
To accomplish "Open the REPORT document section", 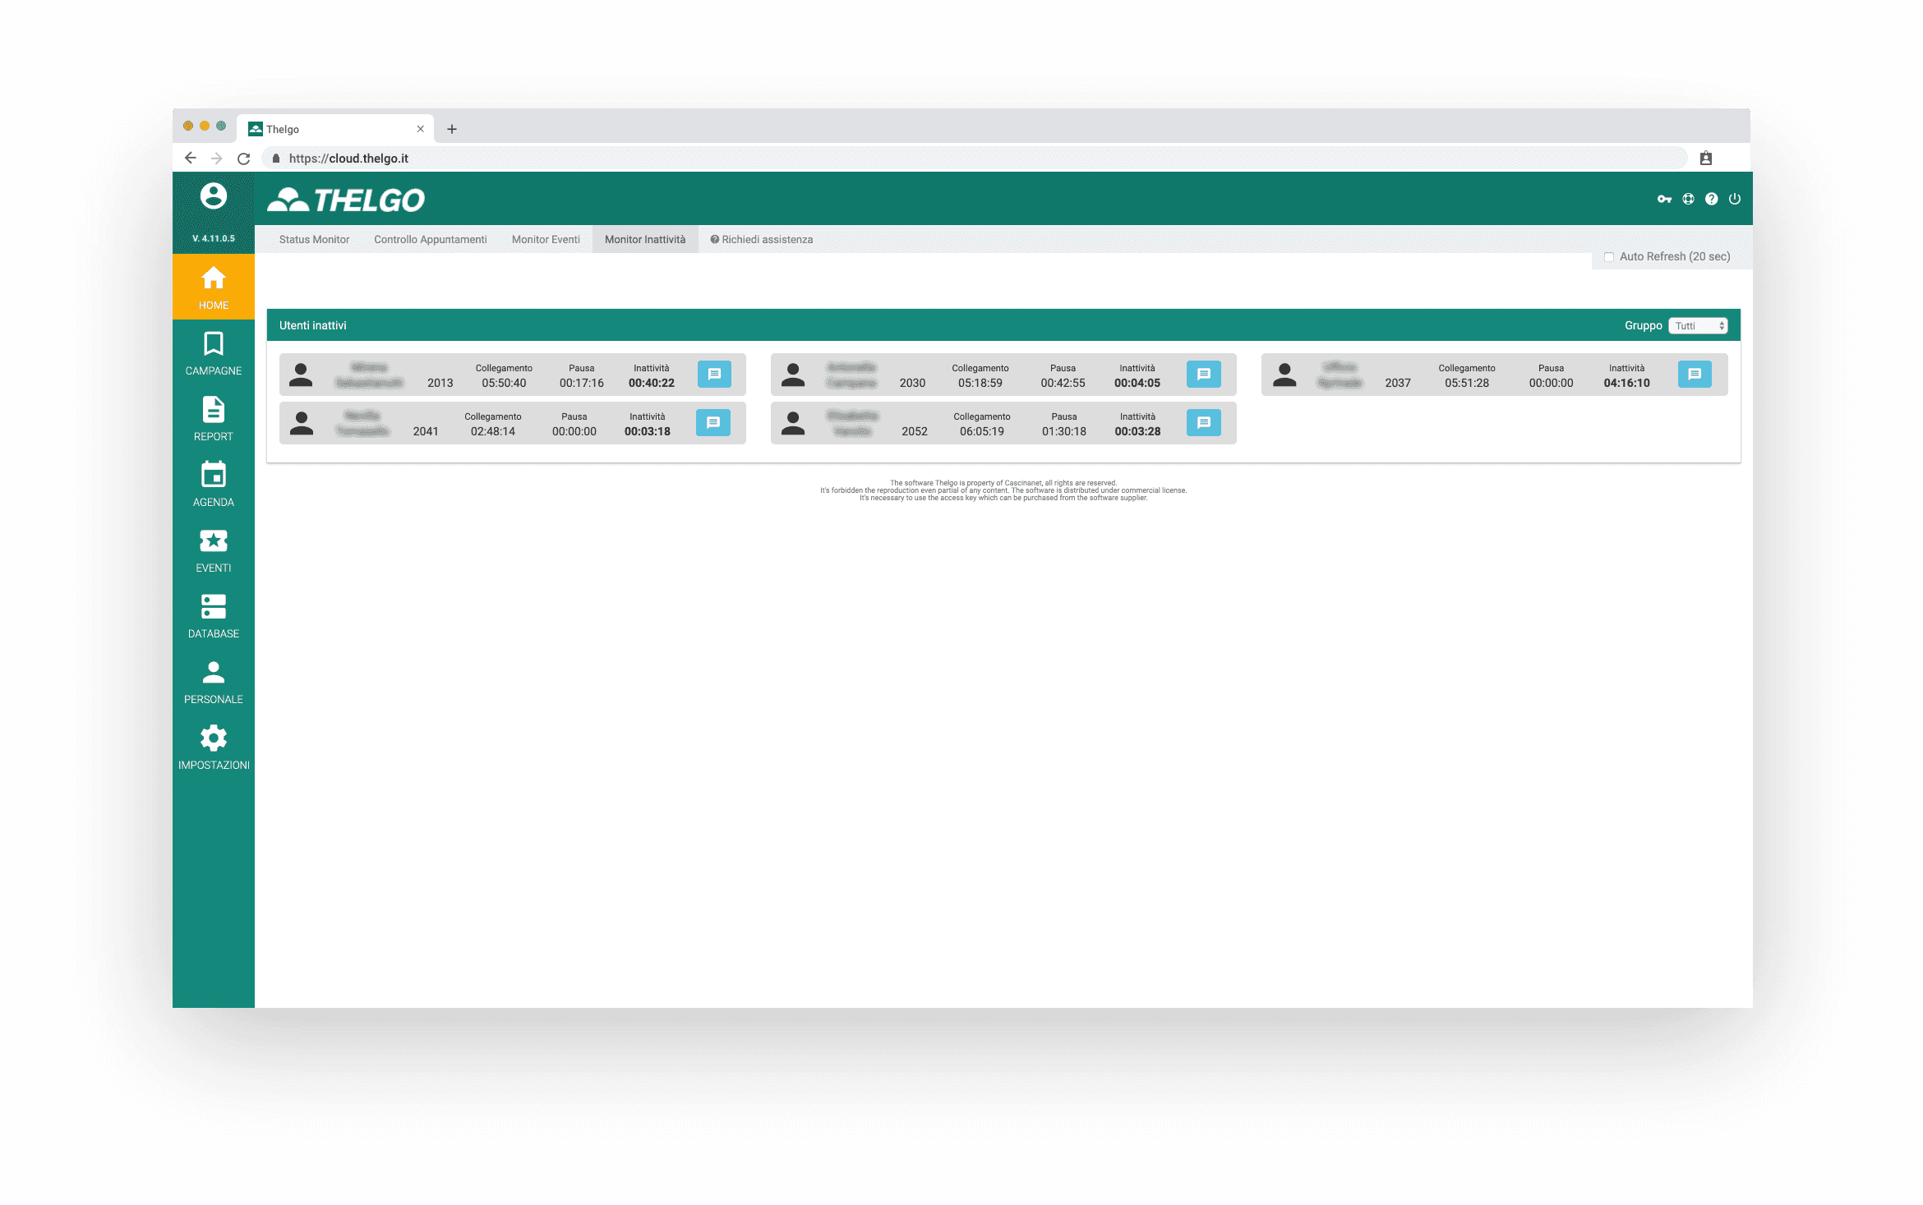I will point(213,419).
